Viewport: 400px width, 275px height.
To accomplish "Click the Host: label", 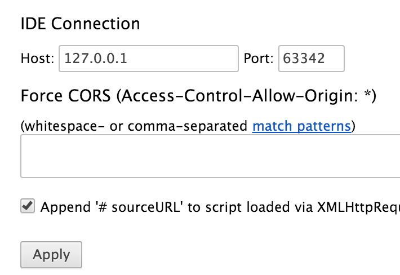I will click(37, 59).
